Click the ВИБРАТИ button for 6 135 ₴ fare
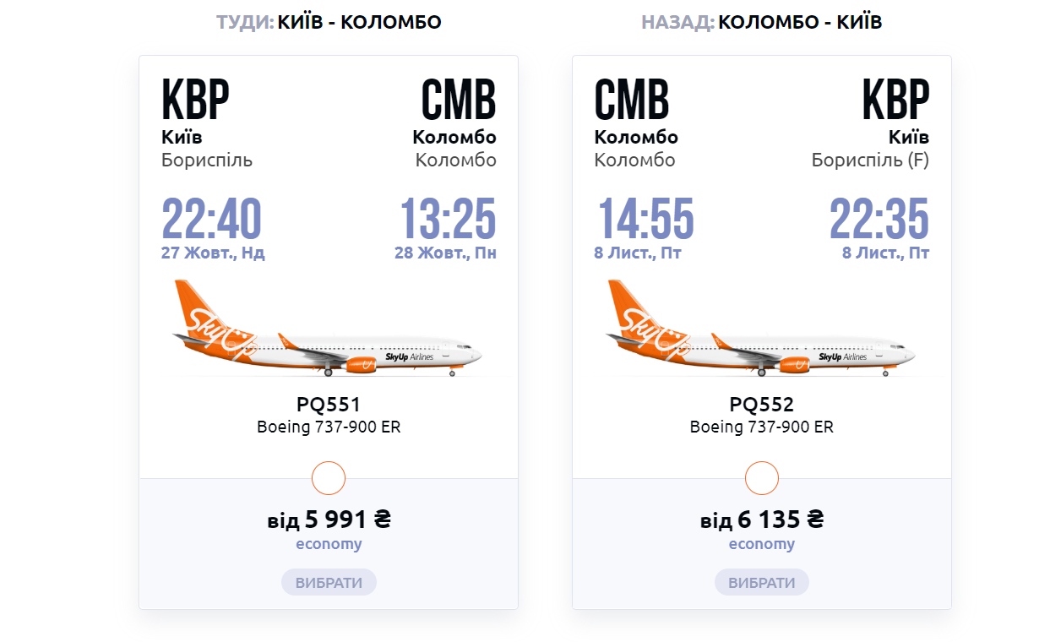The height and width of the screenshot is (642, 1050). tap(762, 583)
